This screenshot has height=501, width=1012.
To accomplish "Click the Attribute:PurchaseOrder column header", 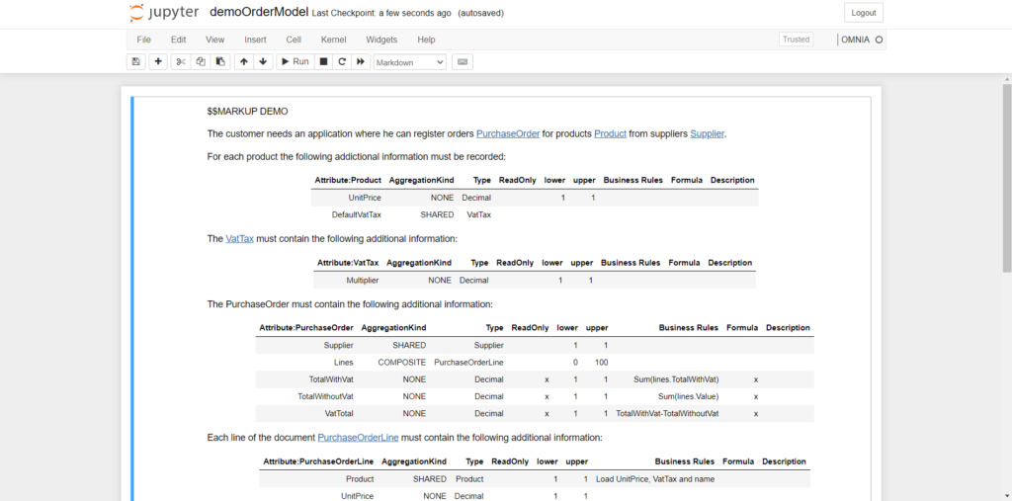I will pyautogui.click(x=306, y=327).
